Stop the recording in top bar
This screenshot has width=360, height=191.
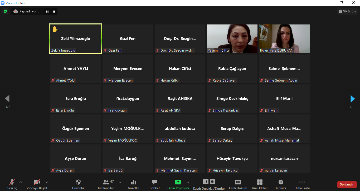tap(54, 11)
